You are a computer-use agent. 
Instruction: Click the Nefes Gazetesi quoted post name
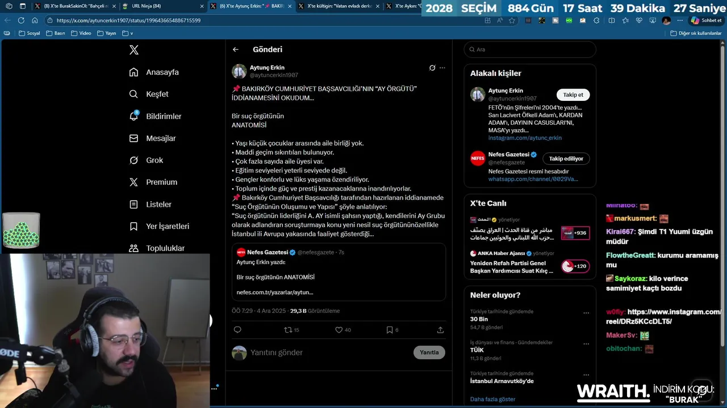[268, 252]
